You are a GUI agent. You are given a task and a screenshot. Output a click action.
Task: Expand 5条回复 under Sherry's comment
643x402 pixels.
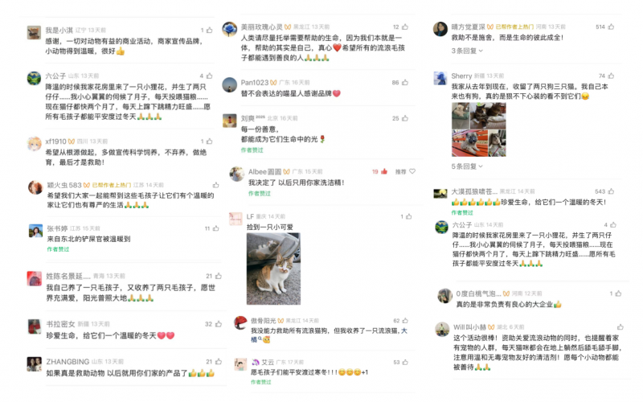[x=467, y=166]
